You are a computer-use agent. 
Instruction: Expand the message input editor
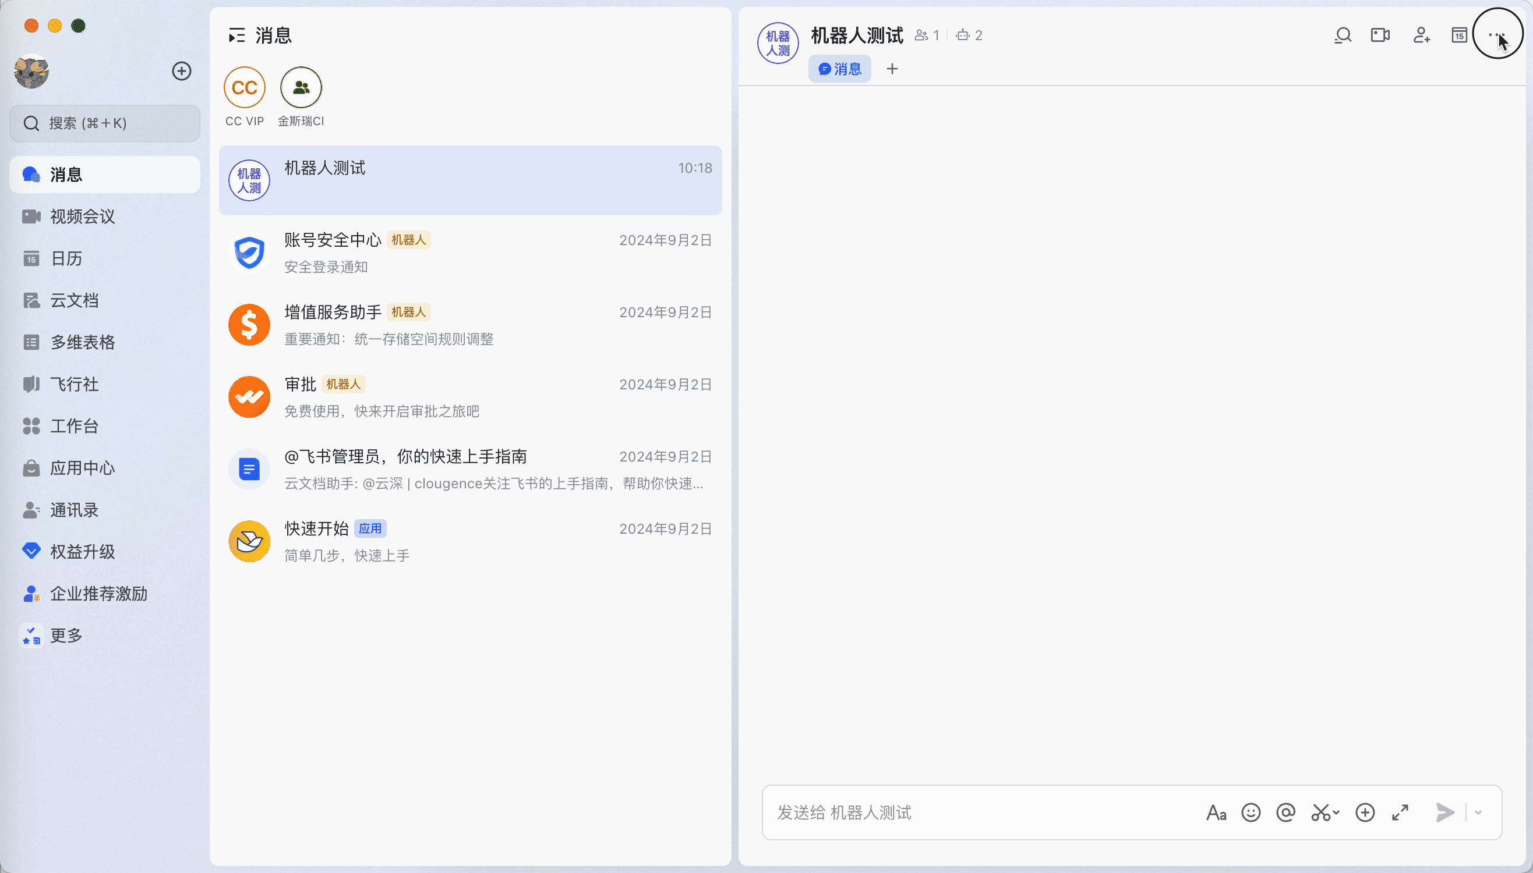pos(1400,812)
